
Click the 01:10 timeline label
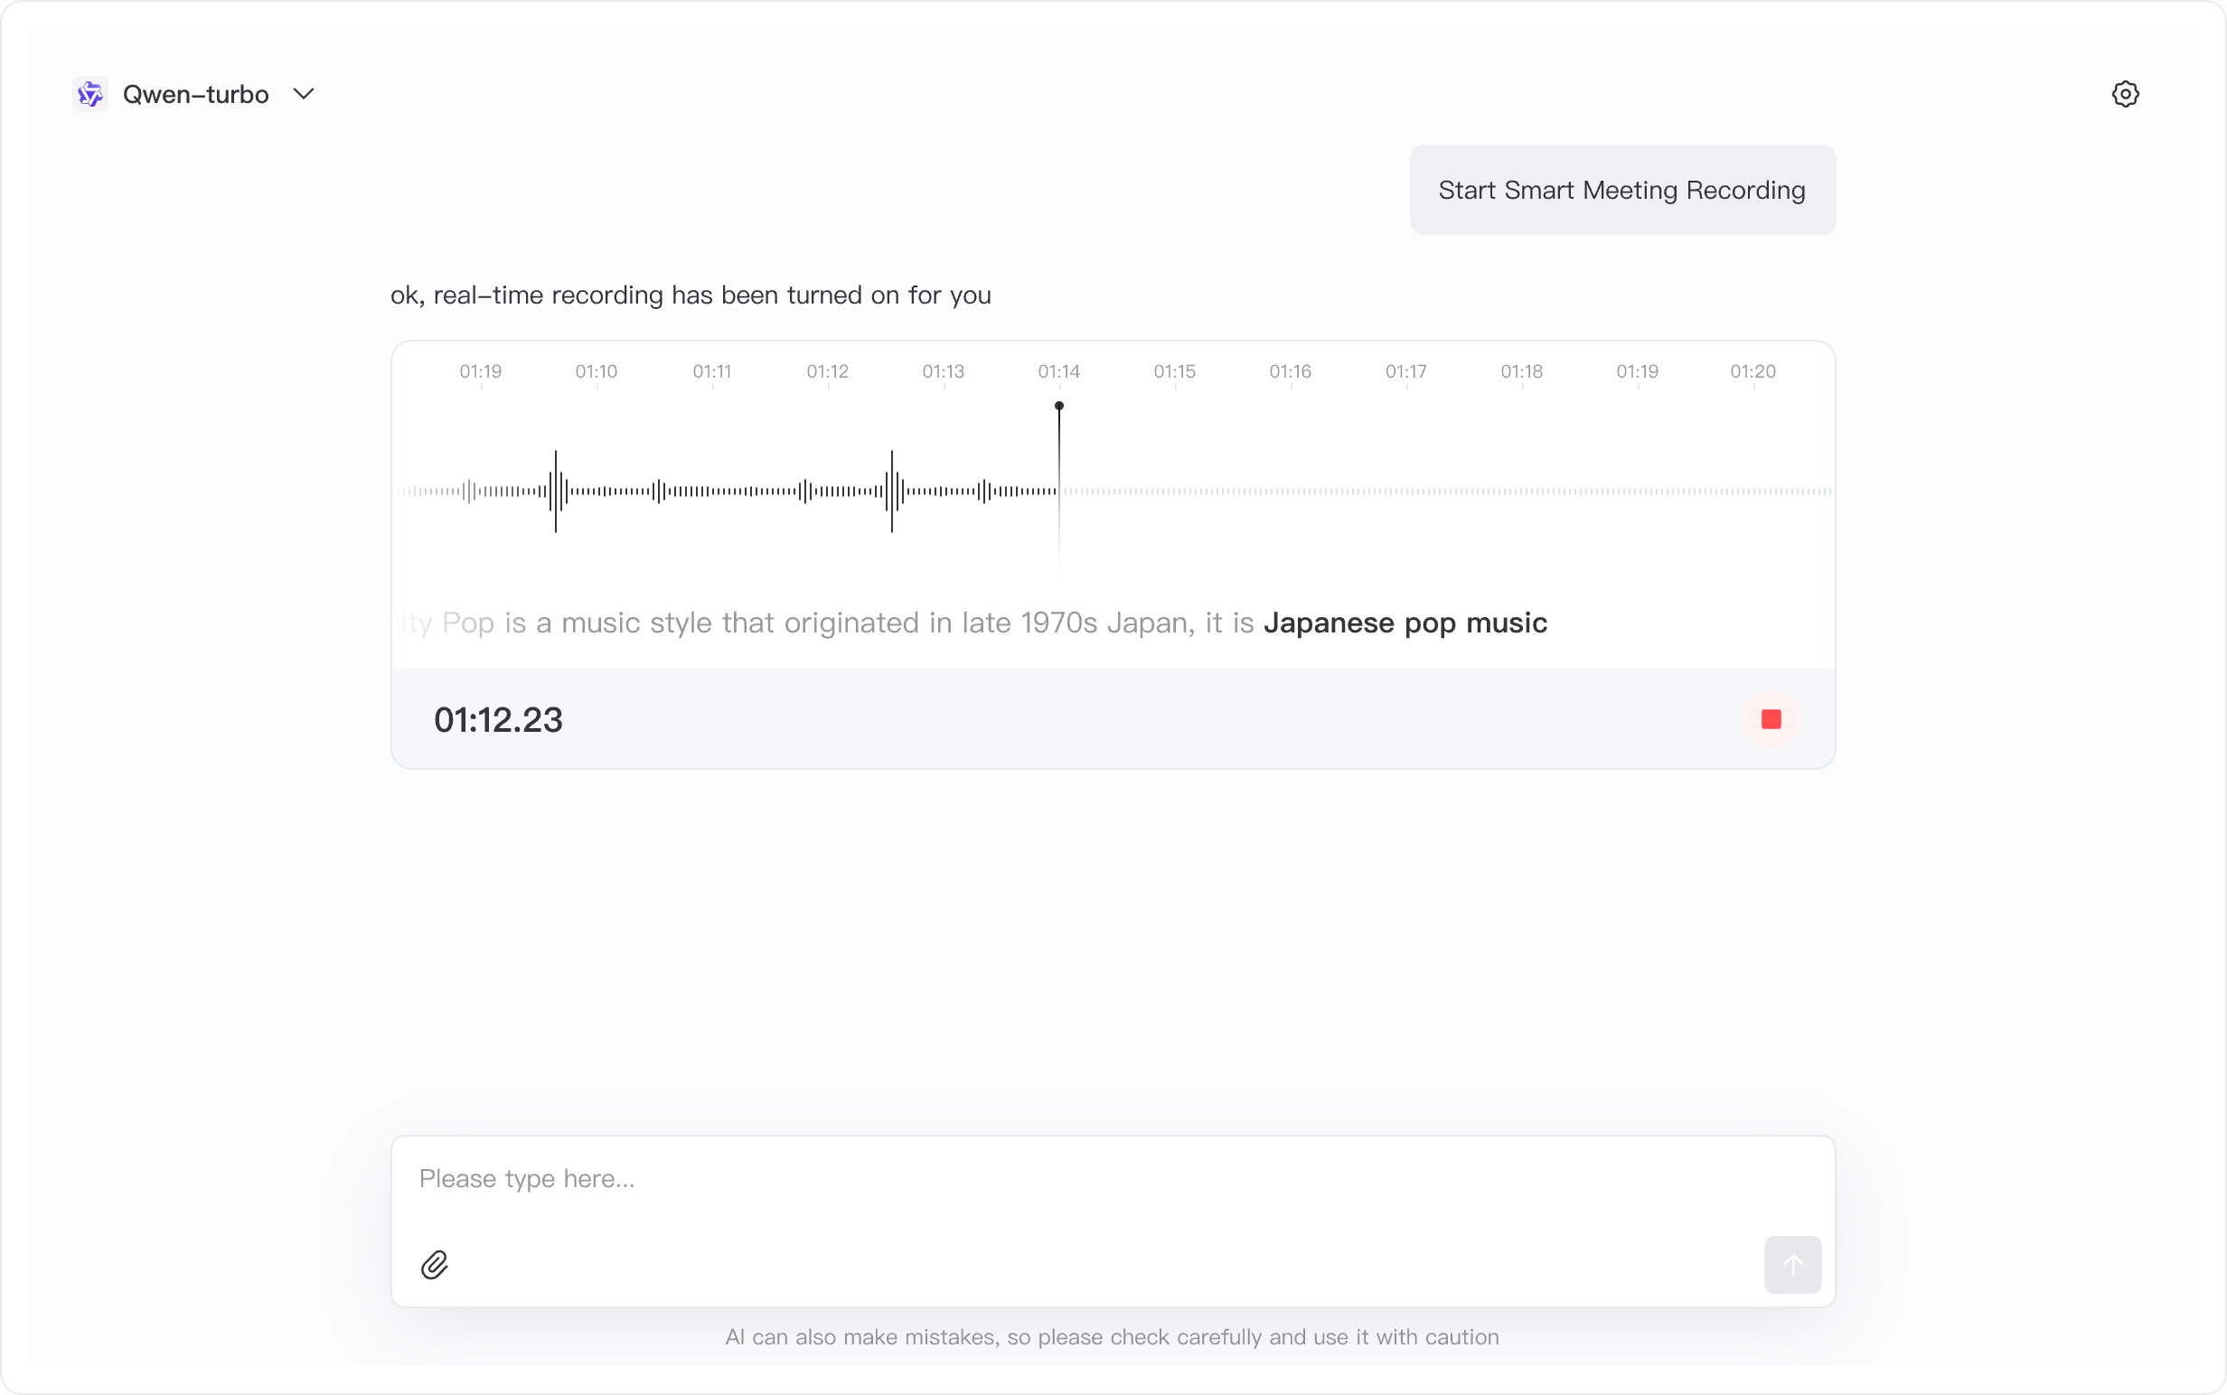tap(597, 372)
